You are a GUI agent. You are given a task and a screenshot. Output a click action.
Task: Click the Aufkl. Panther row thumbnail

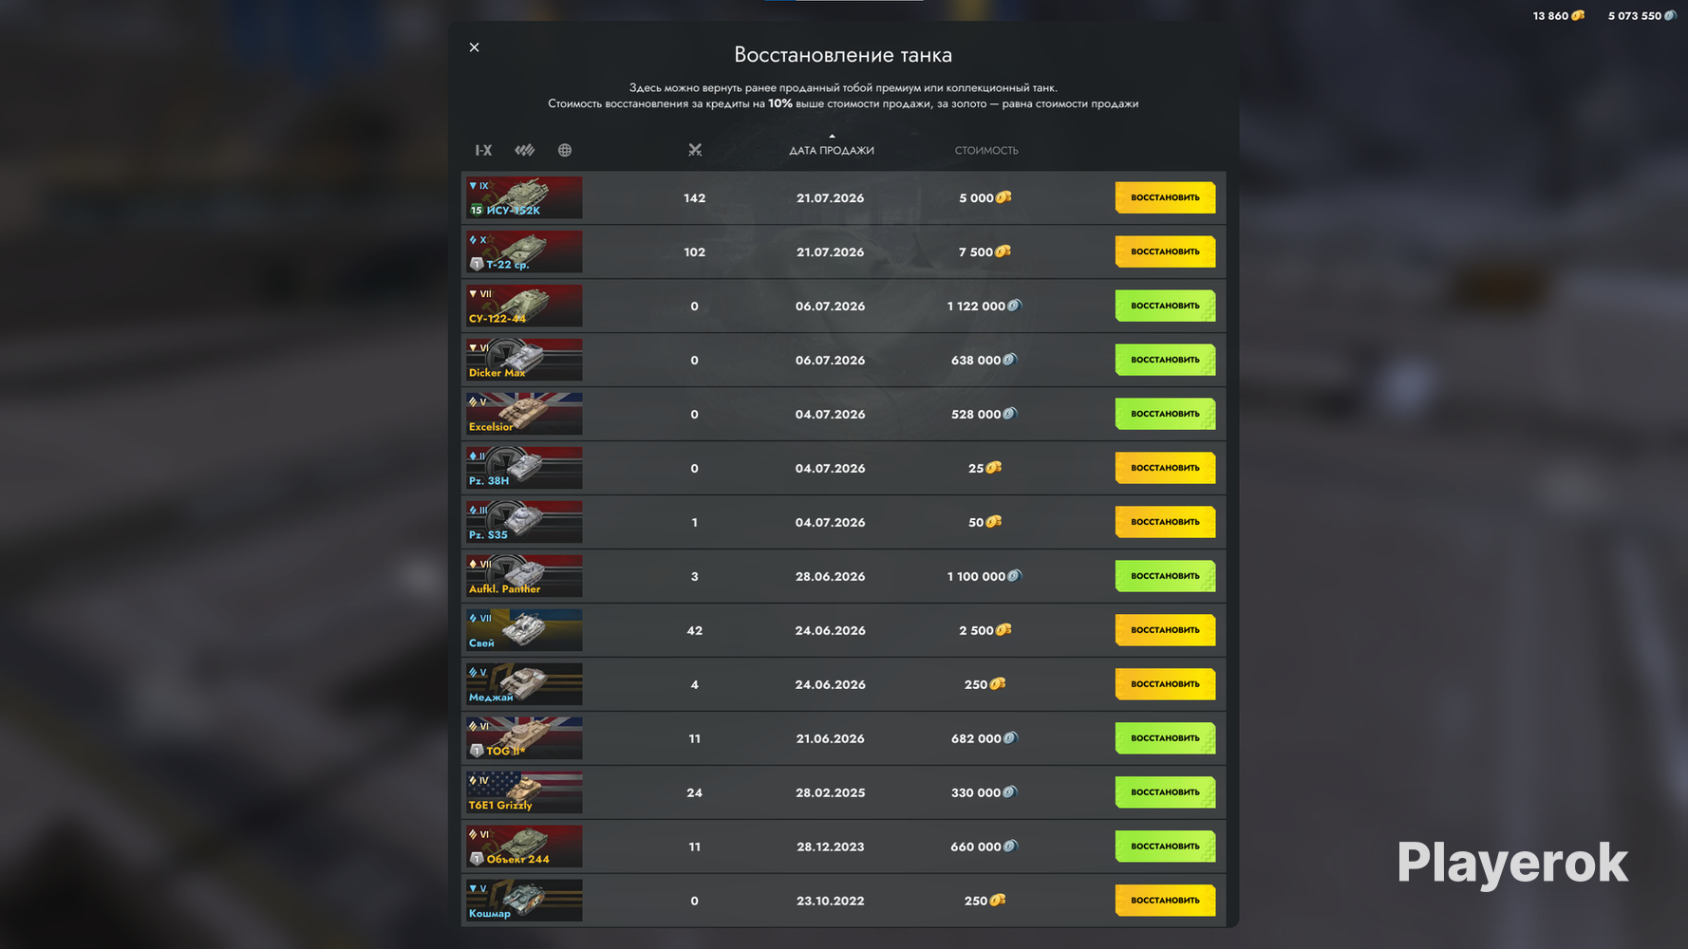click(524, 576)
